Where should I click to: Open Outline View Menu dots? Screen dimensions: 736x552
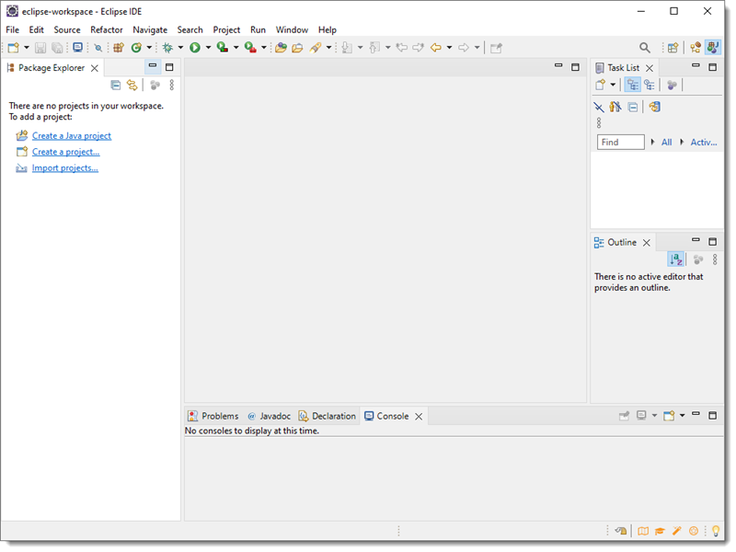pos(715,259)
